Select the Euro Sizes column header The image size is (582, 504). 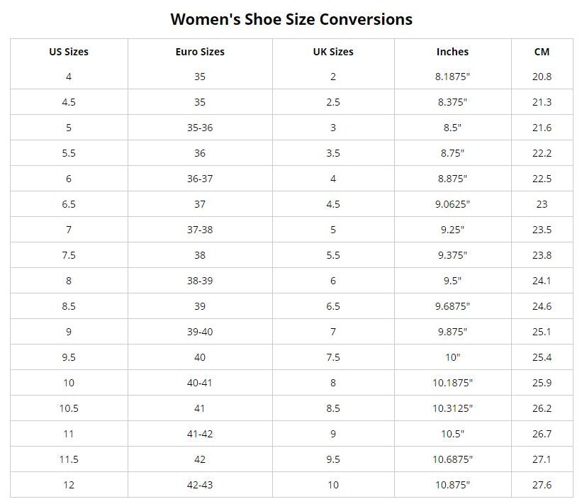(200, 52)
